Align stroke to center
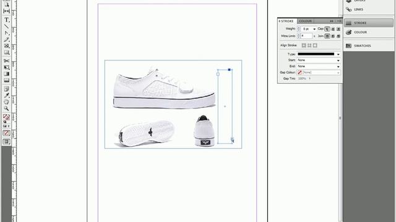The image size is (396, 222). click(304, 45)
